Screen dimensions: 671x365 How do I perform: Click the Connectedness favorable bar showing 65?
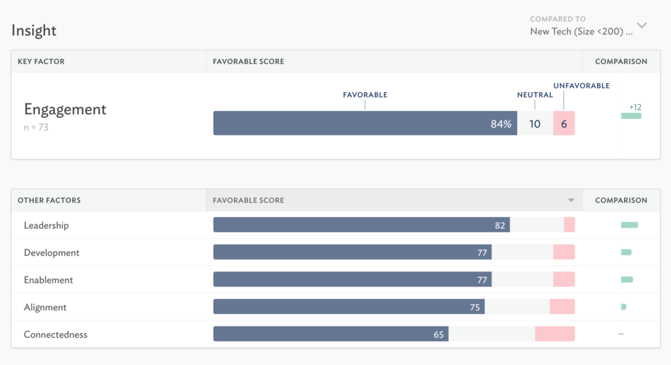(x=331, y=334)
